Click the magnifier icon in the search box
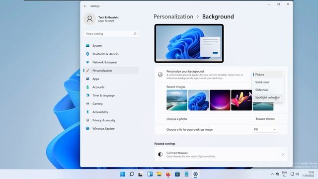Screen dimensions: 318x179 [135, 34]
